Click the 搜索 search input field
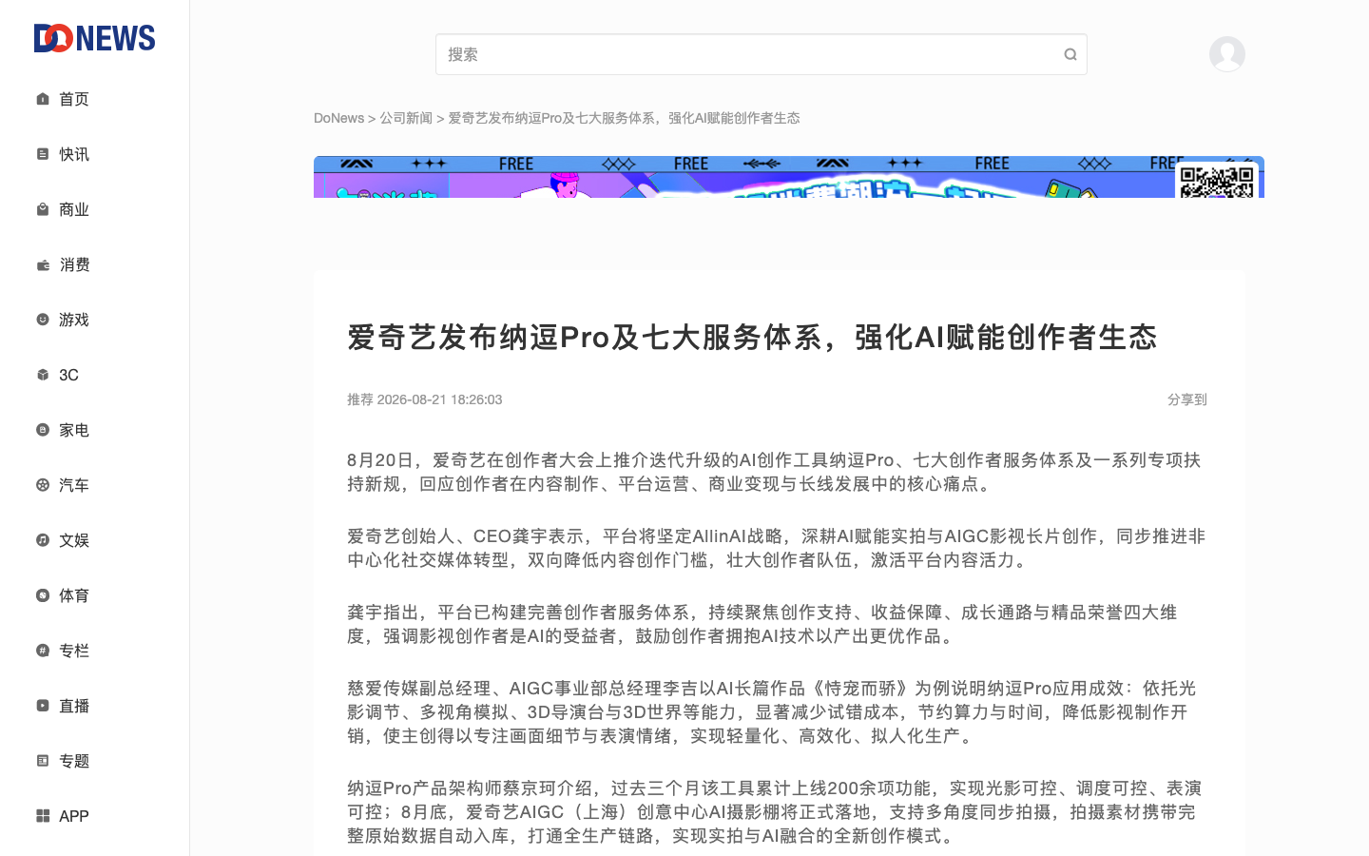Screen dimensions: 1369x856 click(761, 54)
